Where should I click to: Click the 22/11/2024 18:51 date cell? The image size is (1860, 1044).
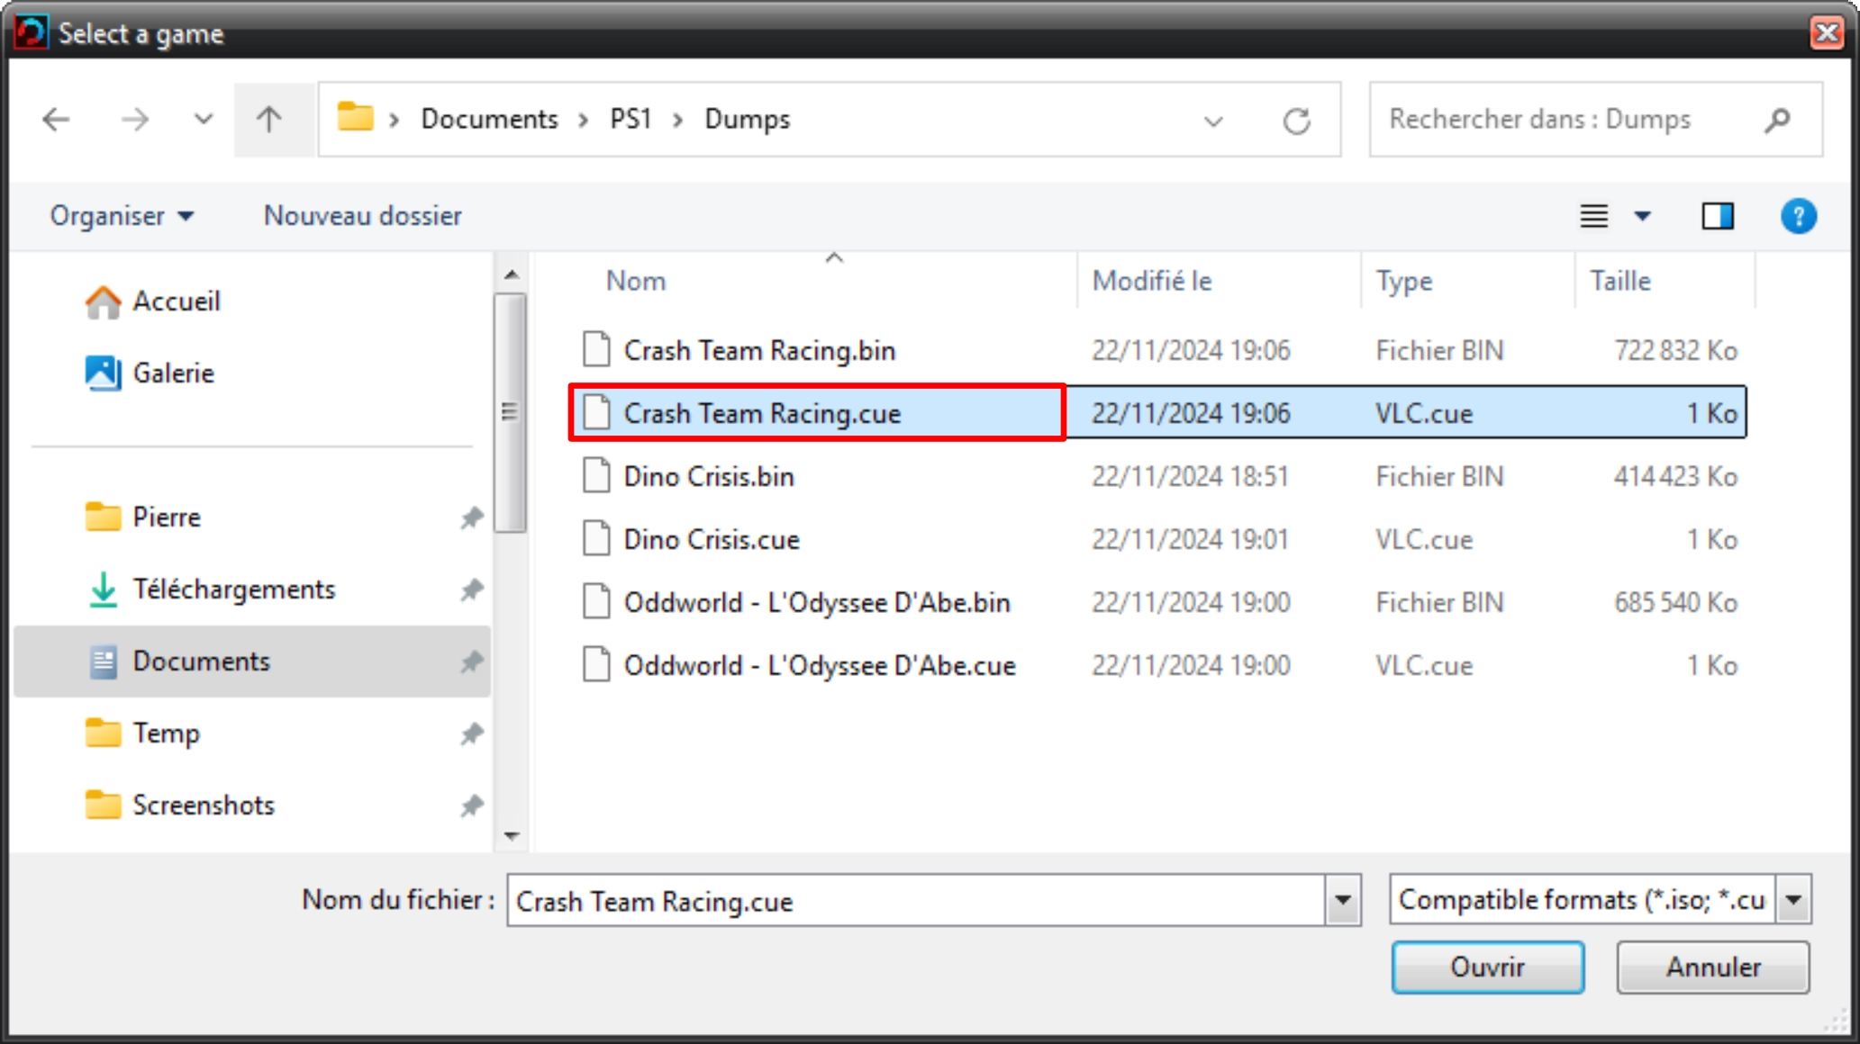tap(1191, 476)
